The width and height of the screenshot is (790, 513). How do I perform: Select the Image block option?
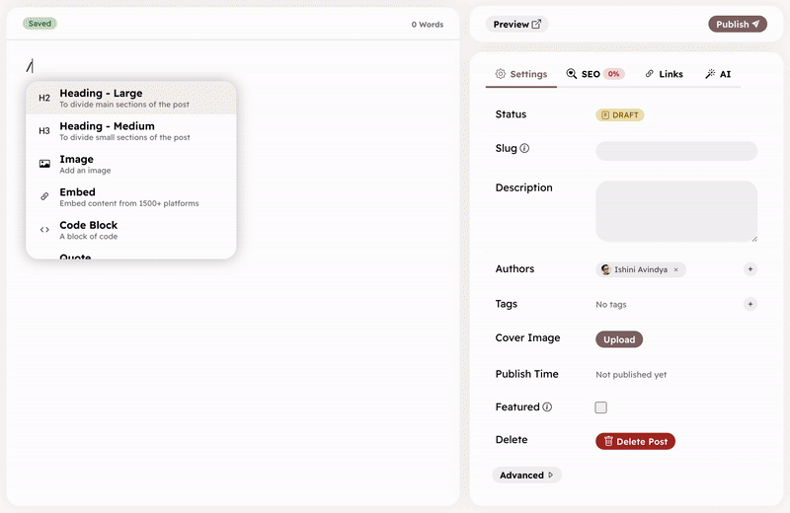[x=130, y=164]
